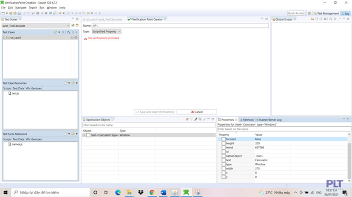Click the delete X icon in Global Scripts
This screenshot has height=197, width=352.
[325, 19]
